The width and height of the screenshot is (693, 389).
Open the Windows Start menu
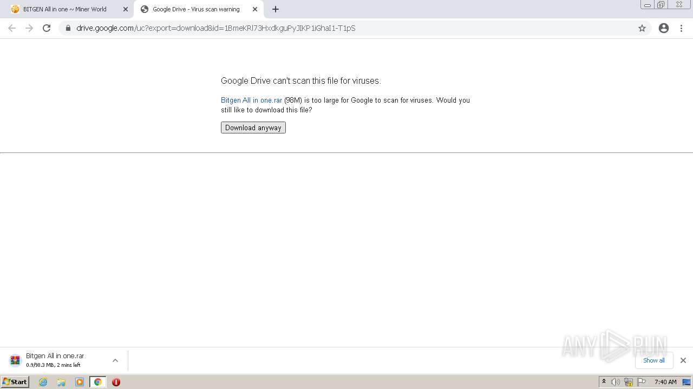[x=15, y=382]
